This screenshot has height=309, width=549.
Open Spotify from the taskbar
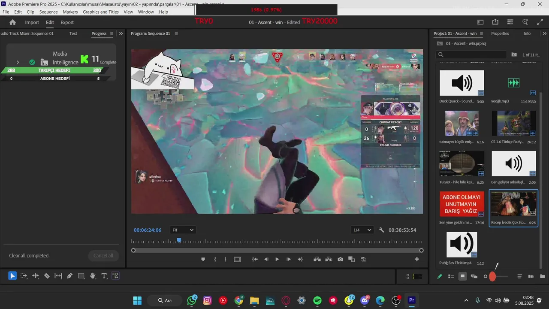point(317,300)
